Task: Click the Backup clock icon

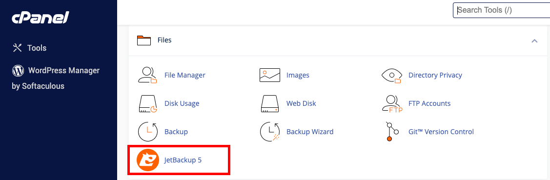Action: click(x=148, y=132)
